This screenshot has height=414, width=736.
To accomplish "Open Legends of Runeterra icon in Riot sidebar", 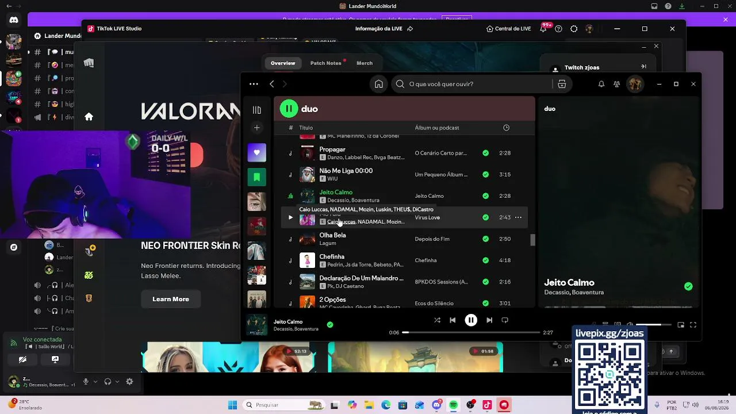I will pyautogui.click(x=89, y=298).
